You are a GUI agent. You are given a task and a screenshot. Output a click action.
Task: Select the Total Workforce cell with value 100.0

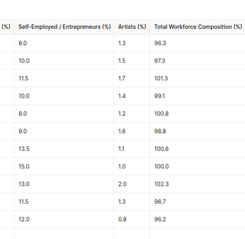[197, 167]
